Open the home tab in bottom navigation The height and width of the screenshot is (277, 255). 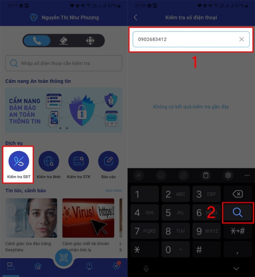click(11, 266)
